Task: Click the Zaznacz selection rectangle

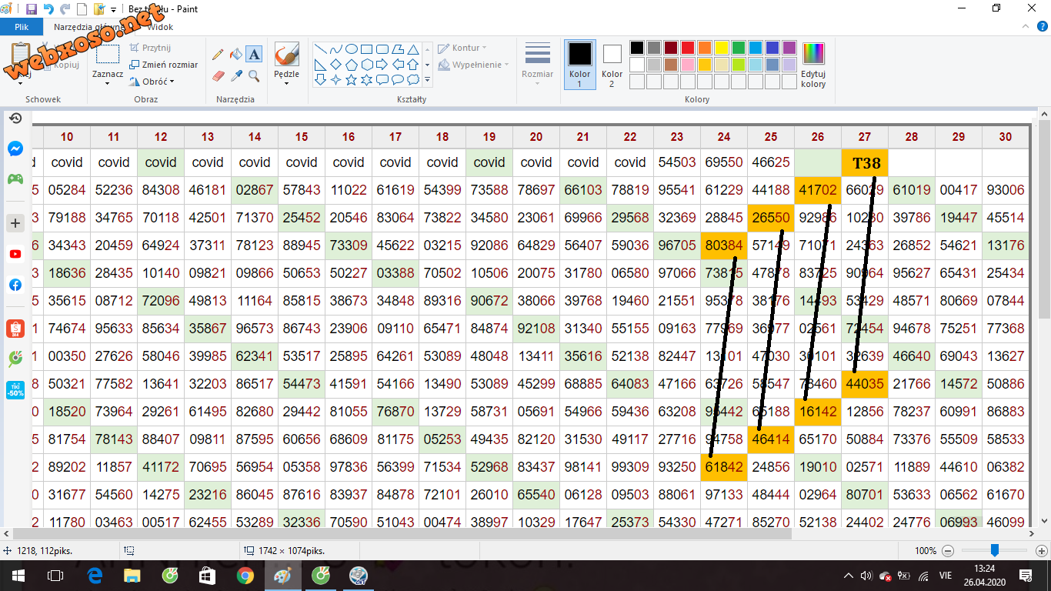Action: [x=108, y=54]
